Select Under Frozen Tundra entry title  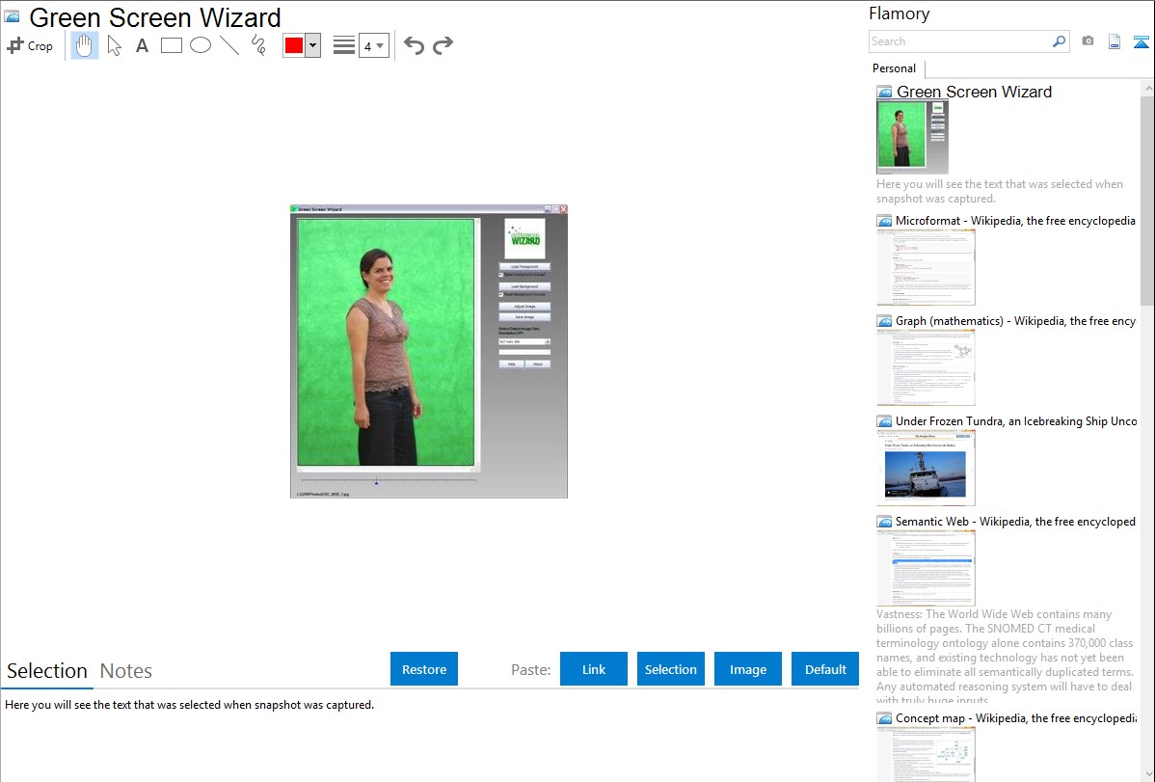pos(1015,420)
